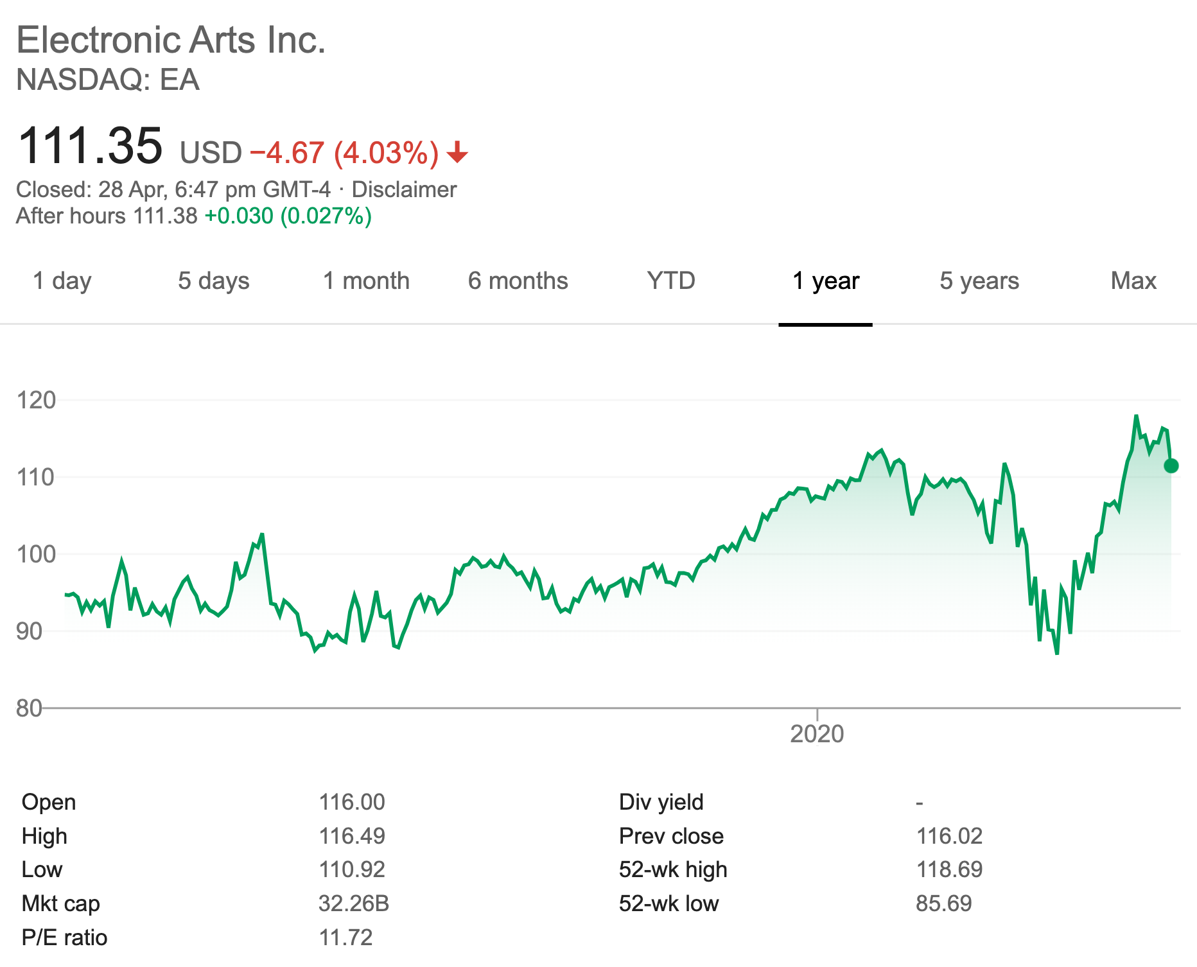Click the red down arrow icon

[457, 153]
